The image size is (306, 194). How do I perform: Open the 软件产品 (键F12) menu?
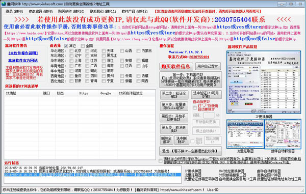click(x=135, y=12)
